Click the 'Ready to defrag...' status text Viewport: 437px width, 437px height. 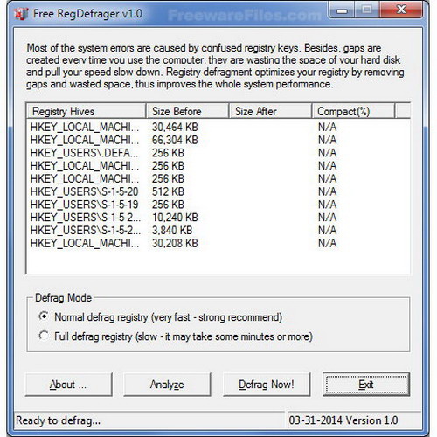tap(59, 420)
